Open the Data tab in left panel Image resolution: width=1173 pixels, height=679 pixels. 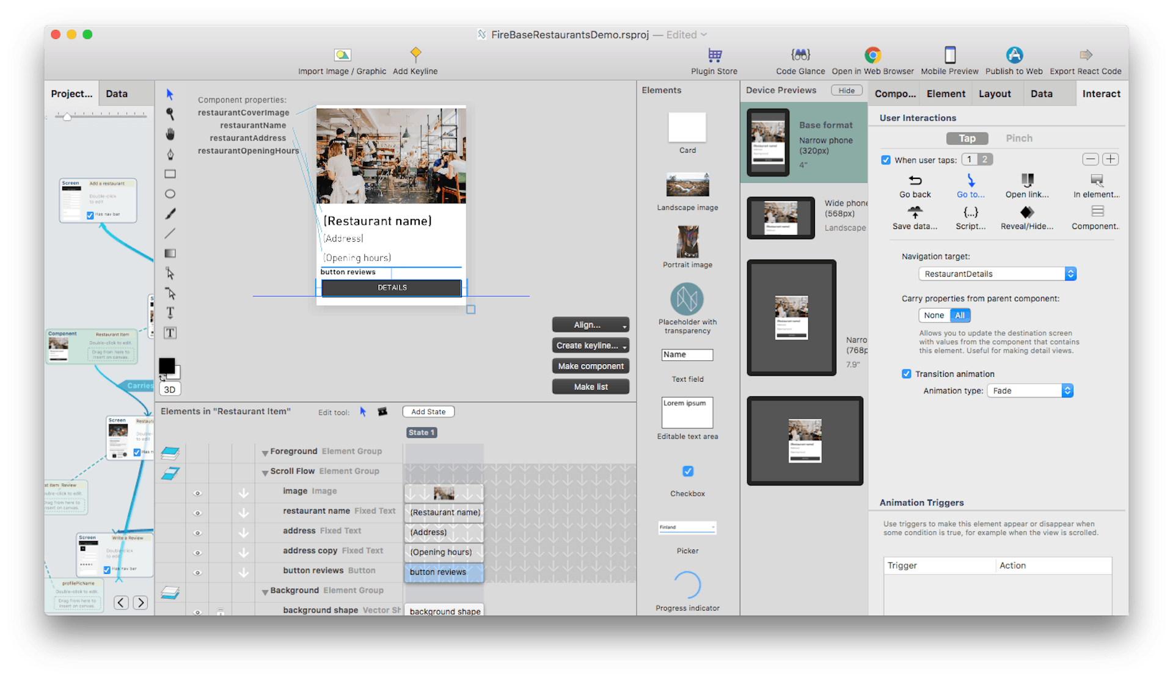pyautogui.click(x=116, y=93)
